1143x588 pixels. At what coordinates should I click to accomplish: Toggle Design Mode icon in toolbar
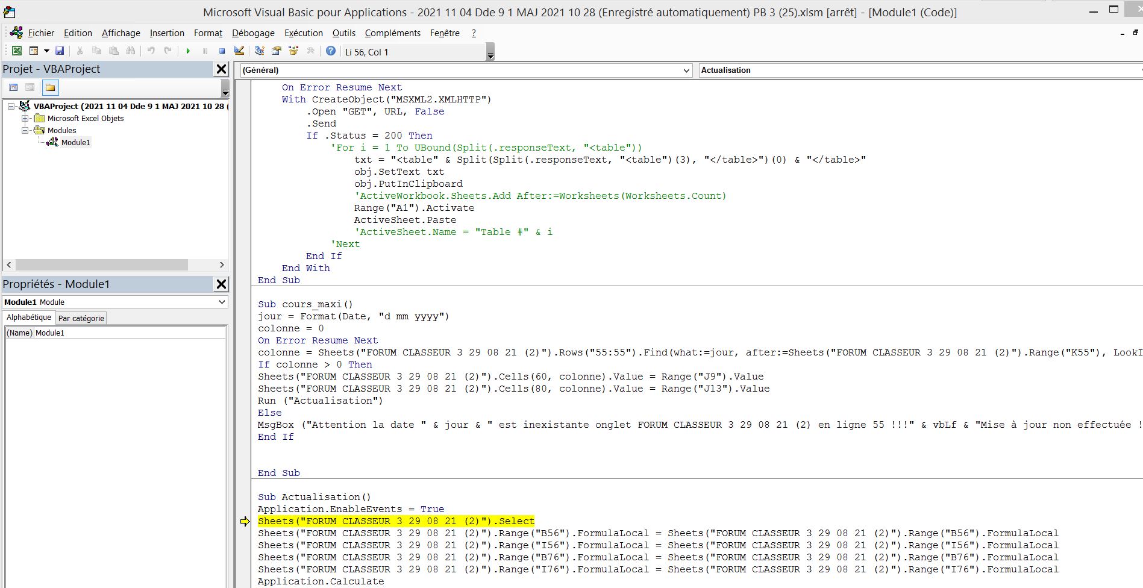[239, 51]
